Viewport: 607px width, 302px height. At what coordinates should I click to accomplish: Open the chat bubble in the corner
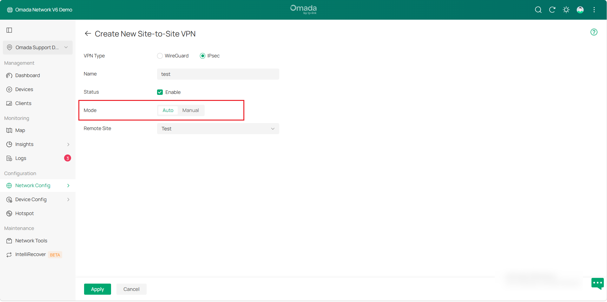(597, 283)
